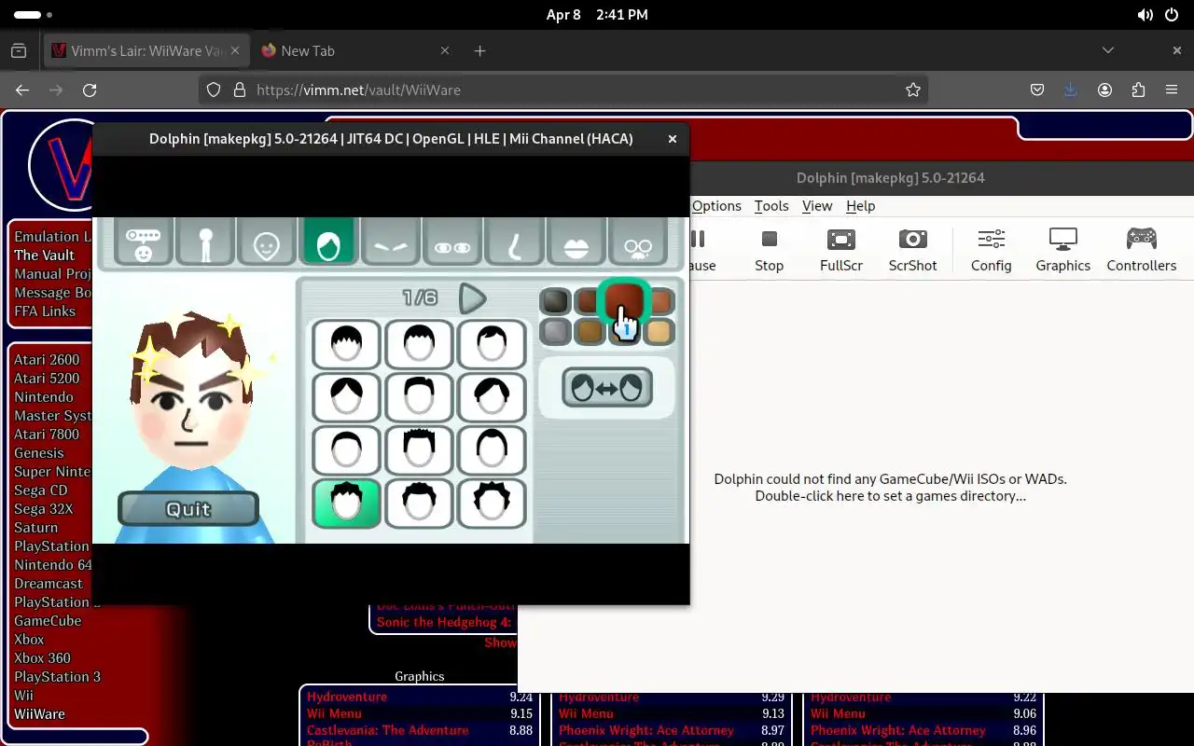Image resolution: width=1194 pixels, height=746 pixels.
Task: Open the Mii body height tab
Action: coord(205,243)
